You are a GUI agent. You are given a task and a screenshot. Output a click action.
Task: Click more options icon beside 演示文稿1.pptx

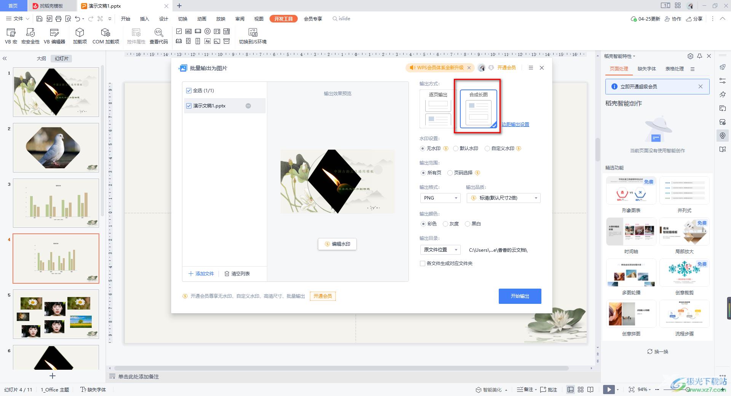point(248,106)
